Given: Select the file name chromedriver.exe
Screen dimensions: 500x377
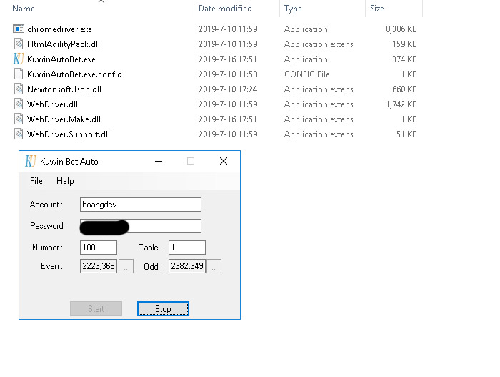Looking at the screenshot, I should (59, 29).
